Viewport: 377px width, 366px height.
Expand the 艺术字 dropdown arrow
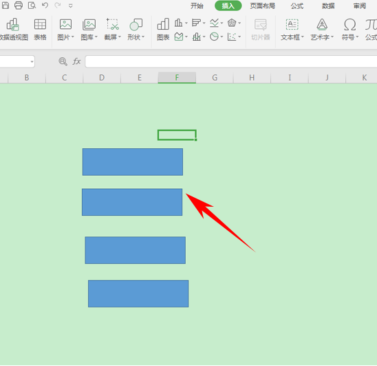click(332, 37)
